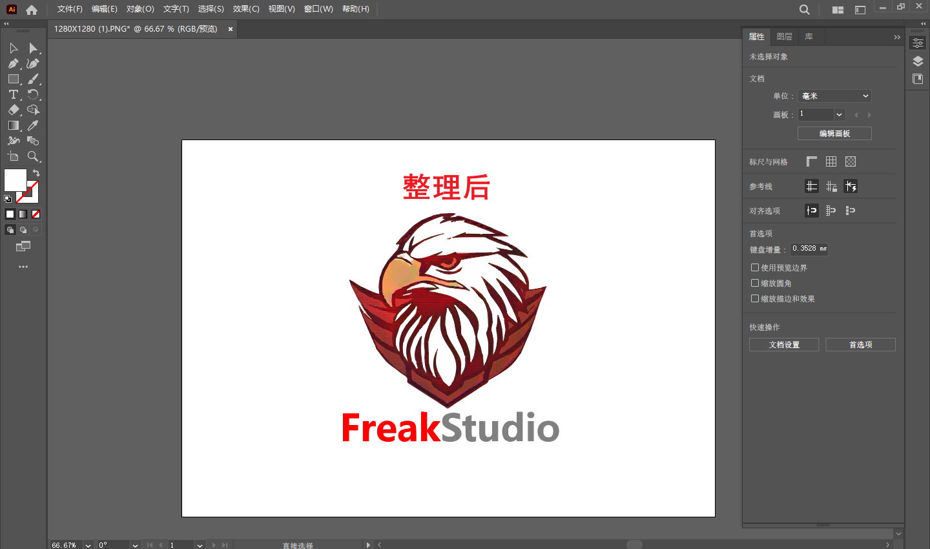Open the 文件(F) menu

coord(70,9)
